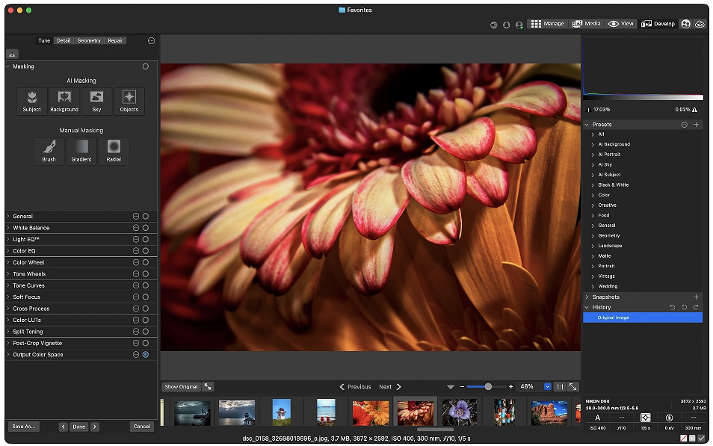Click the Save As... button
The width and height of the screenshot is (713, 446).
click(x=24, y=427)
